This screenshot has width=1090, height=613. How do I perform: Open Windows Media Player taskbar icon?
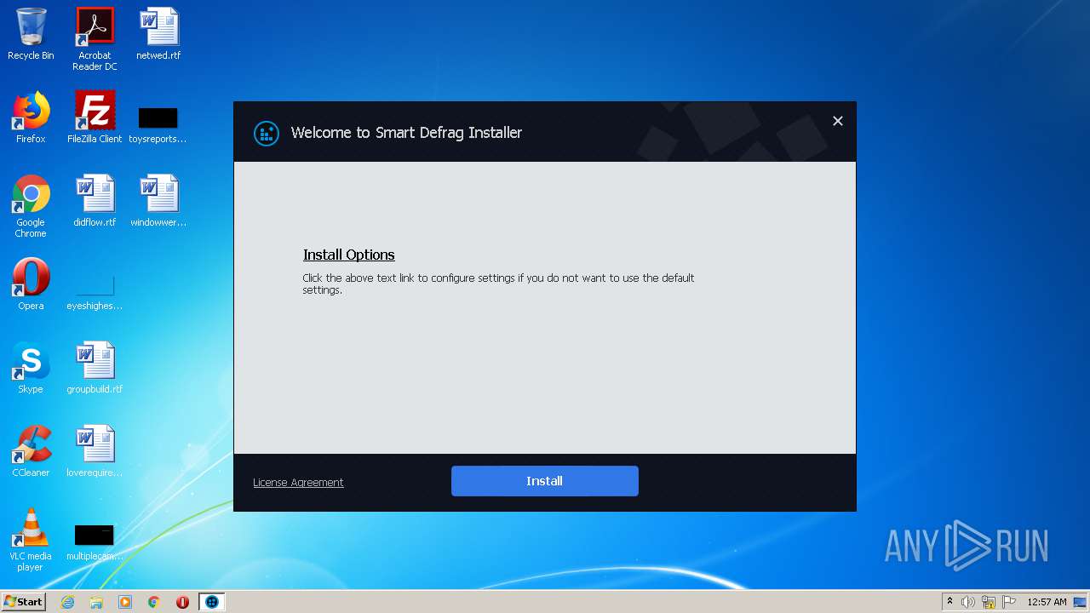pos(125,602)
